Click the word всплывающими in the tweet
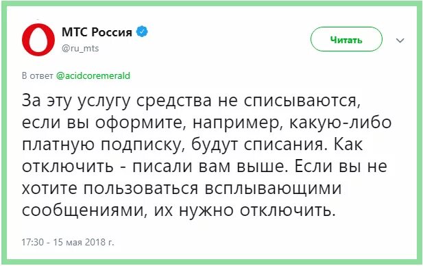Viewport: 423px width, 266px height. [x=273, y=189]
